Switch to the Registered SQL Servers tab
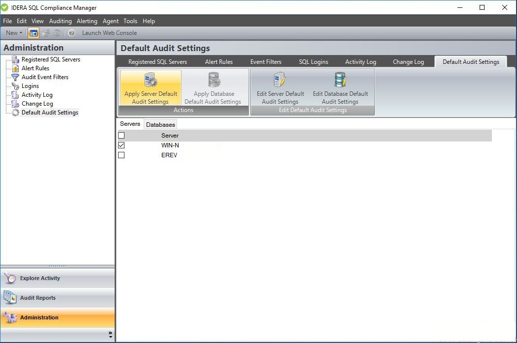The width and height of the screenshot is (517, 343). [x=157, y=62]
